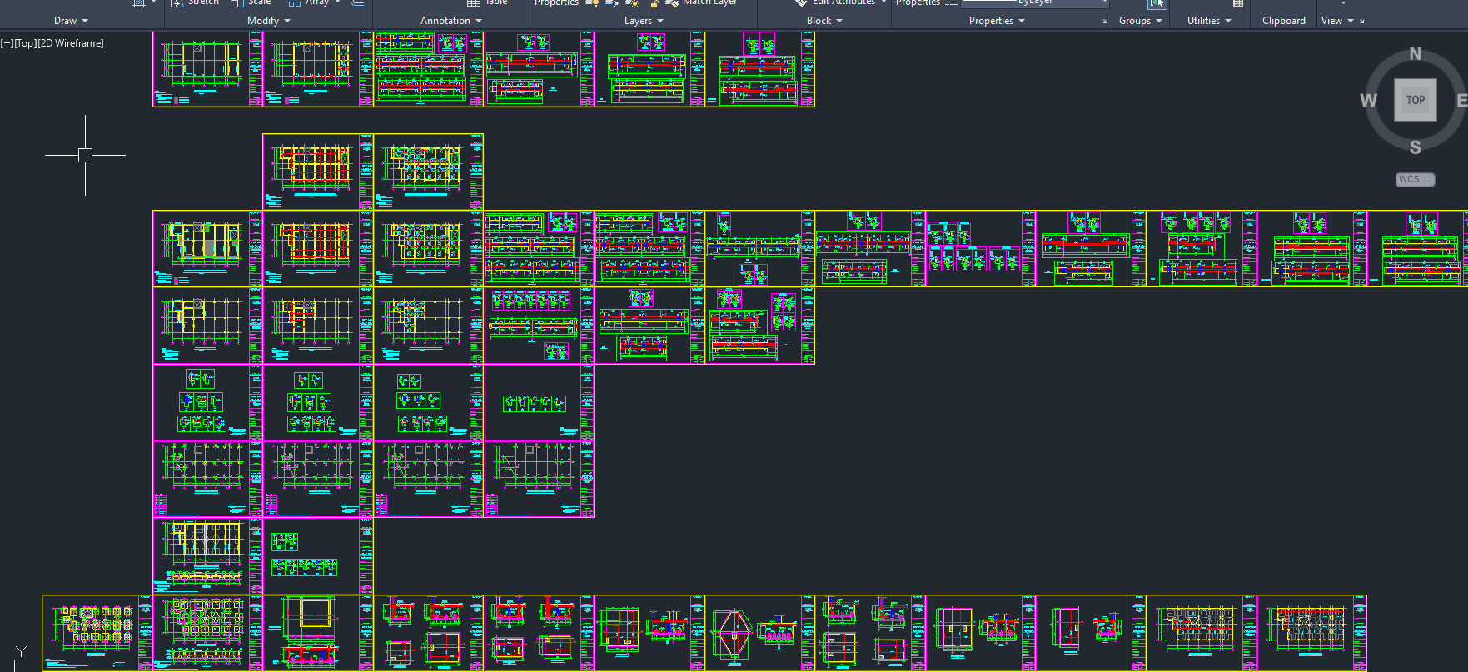
Task: Select the Array tool in Modify
Action: (x=309, y=2)
